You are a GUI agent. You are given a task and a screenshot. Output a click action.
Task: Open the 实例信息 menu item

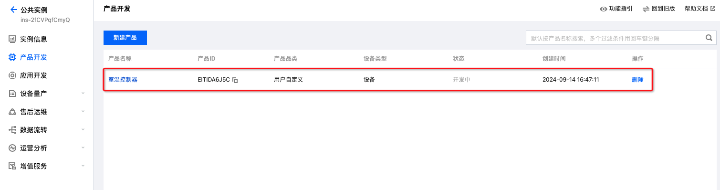(x=47, y=39)
